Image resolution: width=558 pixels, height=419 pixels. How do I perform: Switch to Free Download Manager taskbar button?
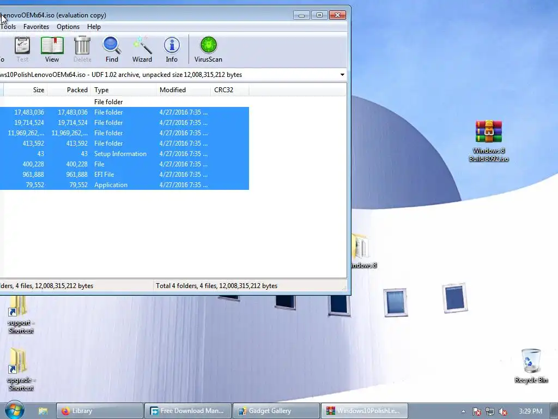pyautogui.click(x=188, y=411)
